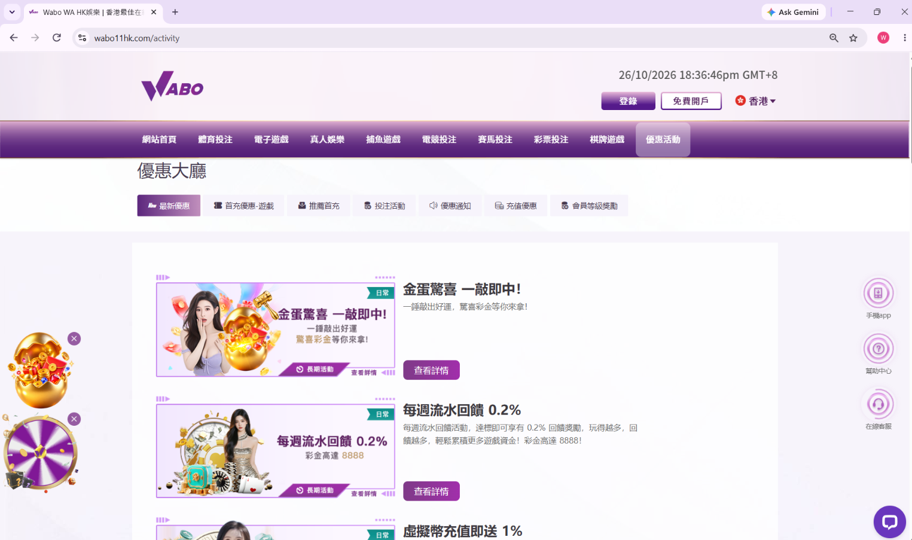The height and width of the screenshot is (540, 912).
Task: Click the 免費開戶 register button
Action: click(691, 101)
